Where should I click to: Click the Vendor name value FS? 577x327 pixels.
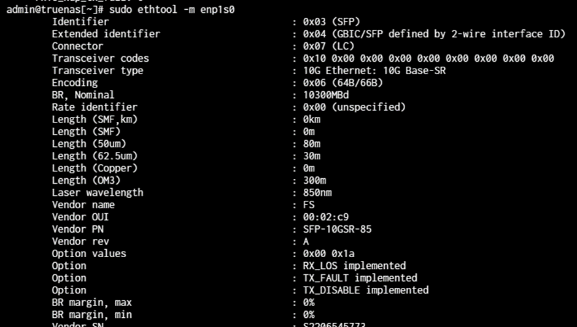pos(309,205)
